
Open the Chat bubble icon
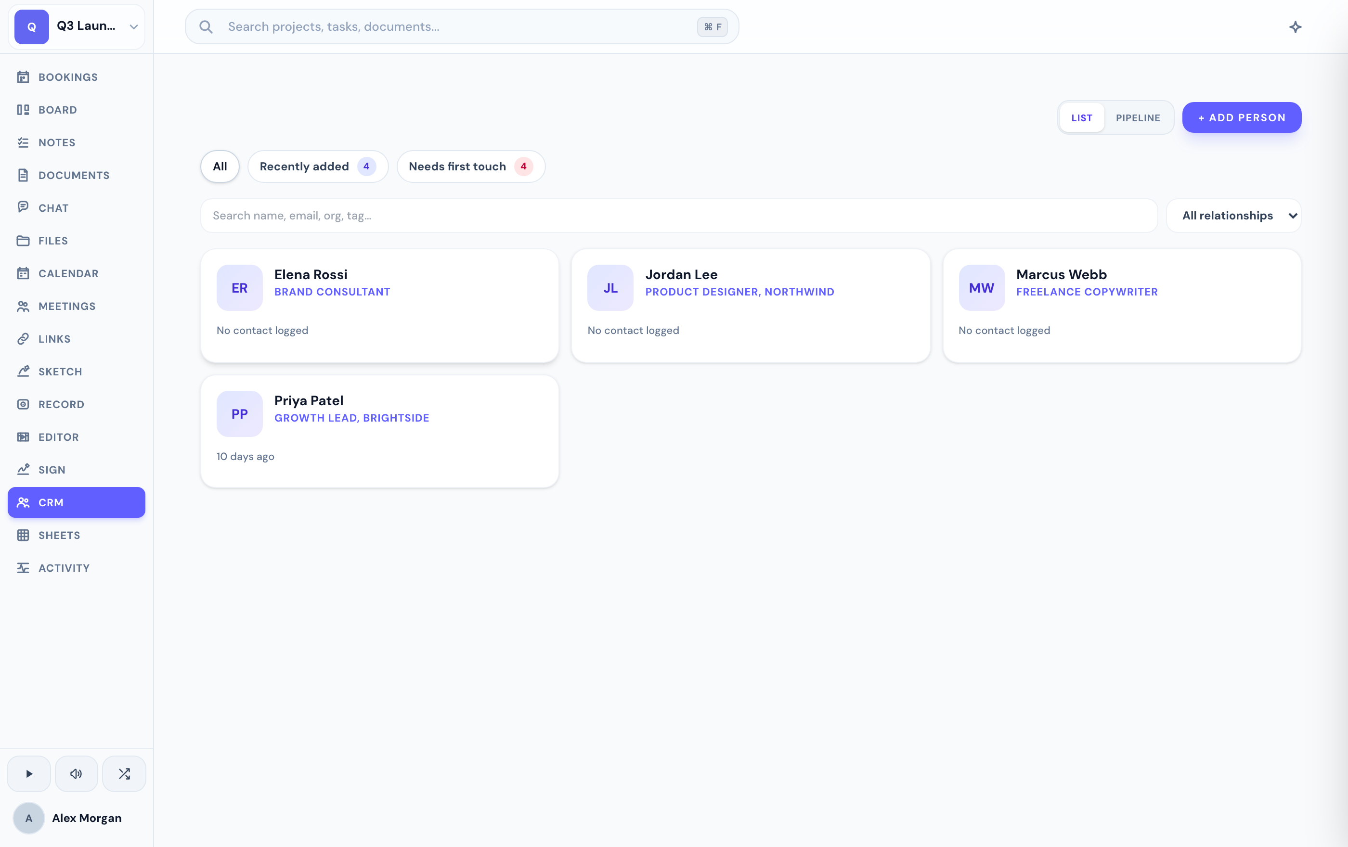coord(23,207)
